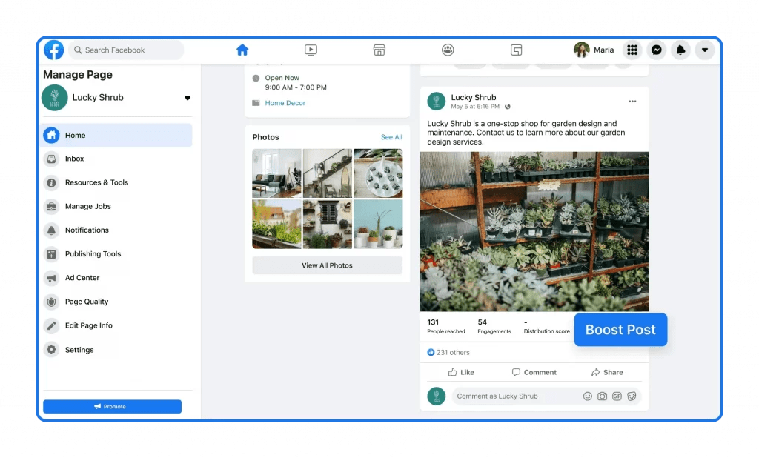Open Facebook Watch videos tab

coord(311,50)
